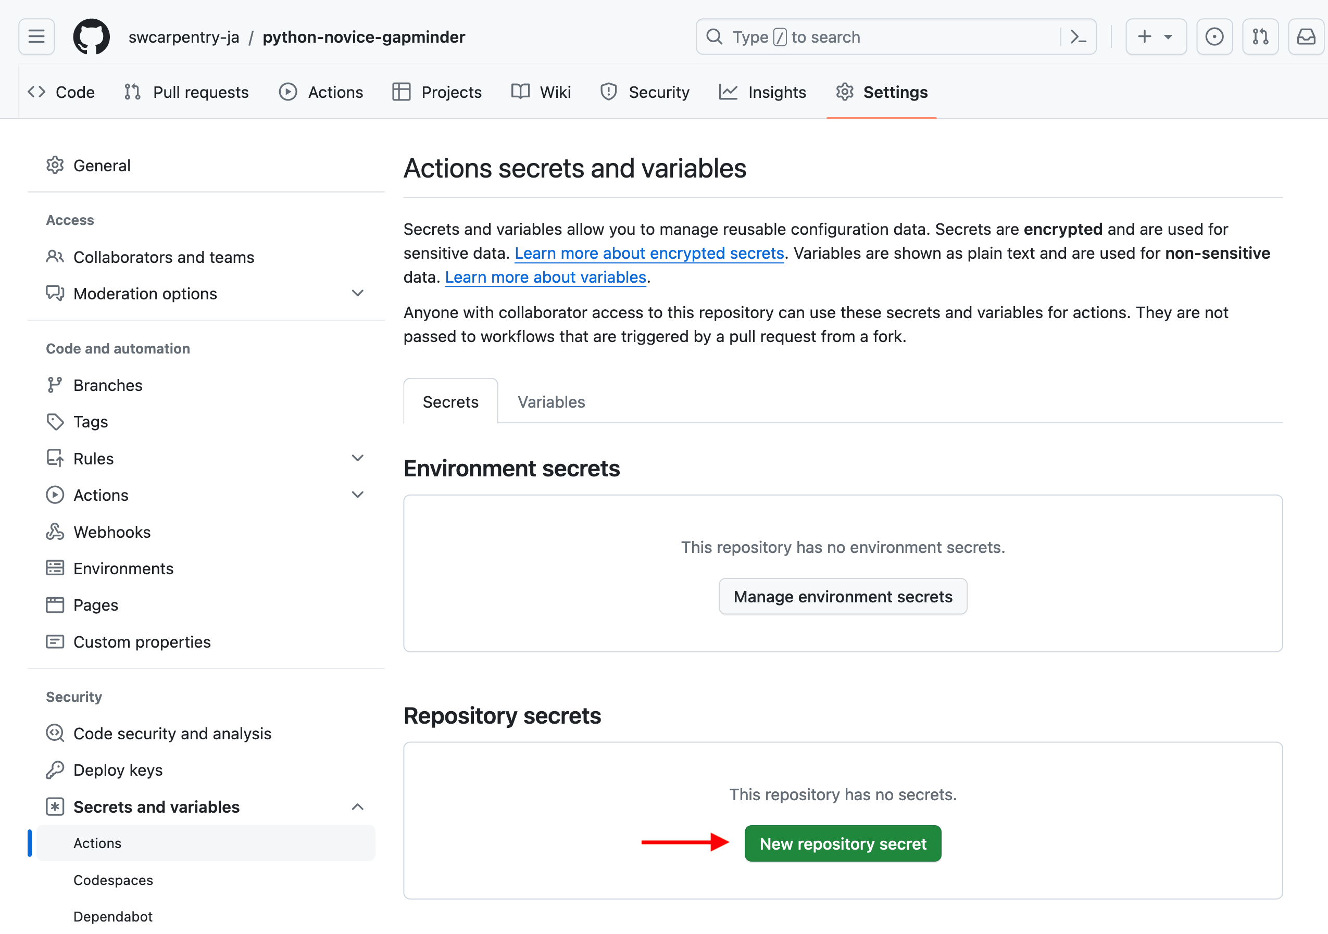The image size is (1328, 934).
Task: Click the Collaborators people icon
Action: pyautogui.click(x=55, y=257)
